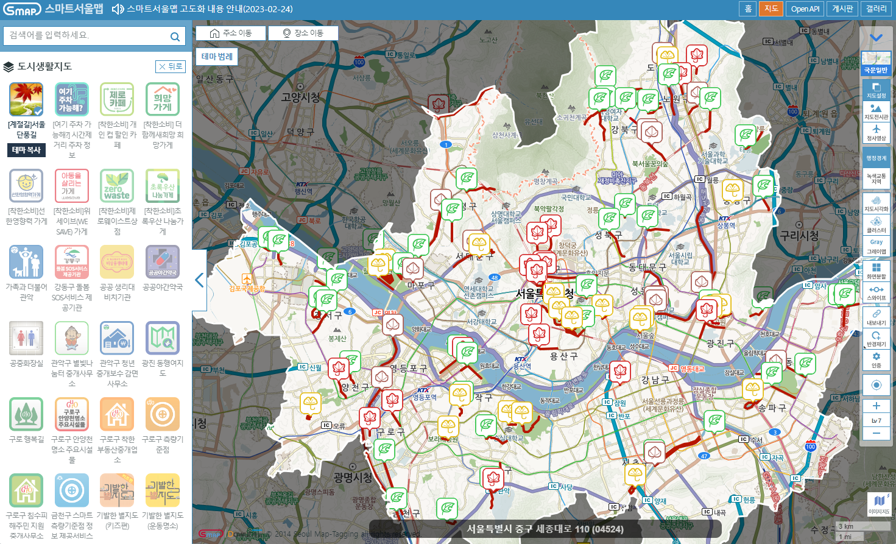
Task: Select 관악구 청년 중개보수 감면 theme
Action: (117, 338)
